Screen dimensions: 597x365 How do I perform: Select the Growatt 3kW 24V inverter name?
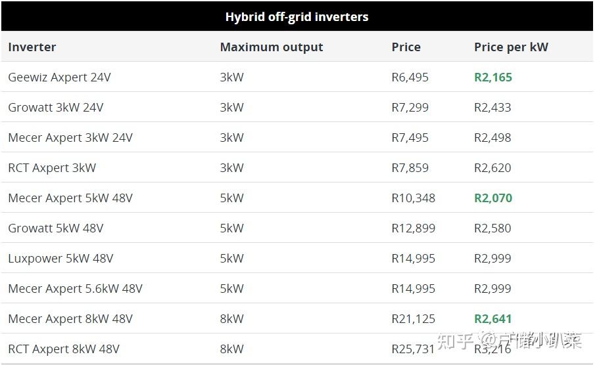click(x=55, y=107)
